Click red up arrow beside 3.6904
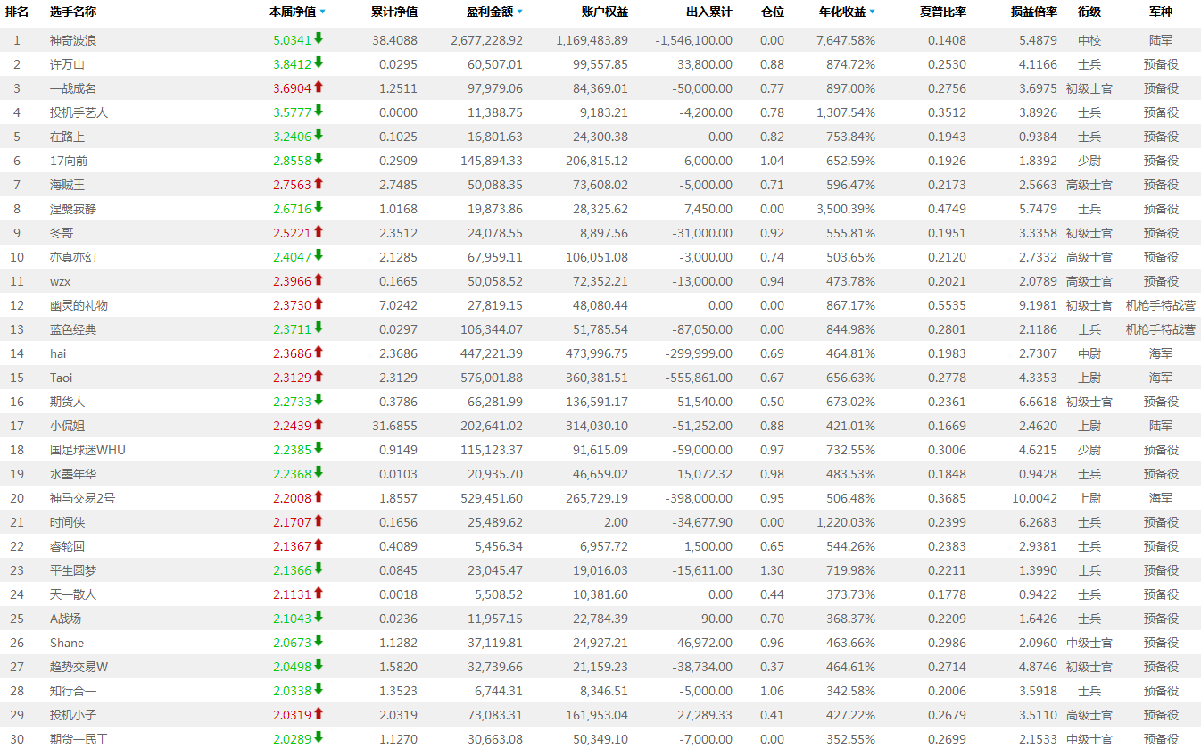The image size is (1201, 748). (x=319, y=87)
